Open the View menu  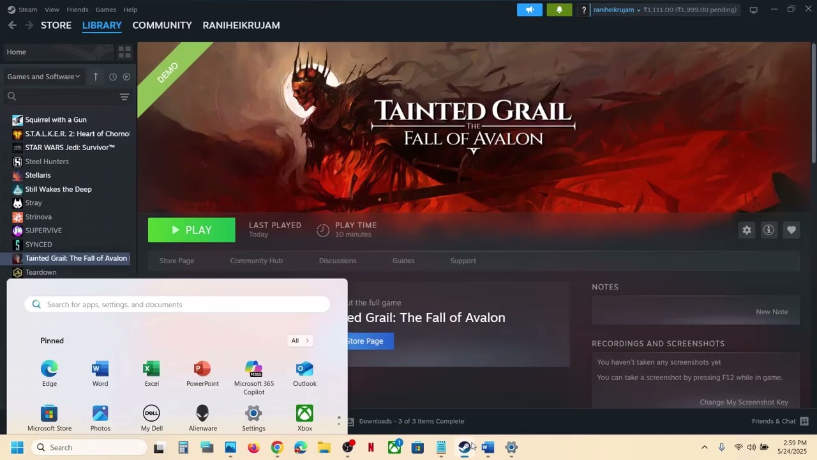coord(52,10)
